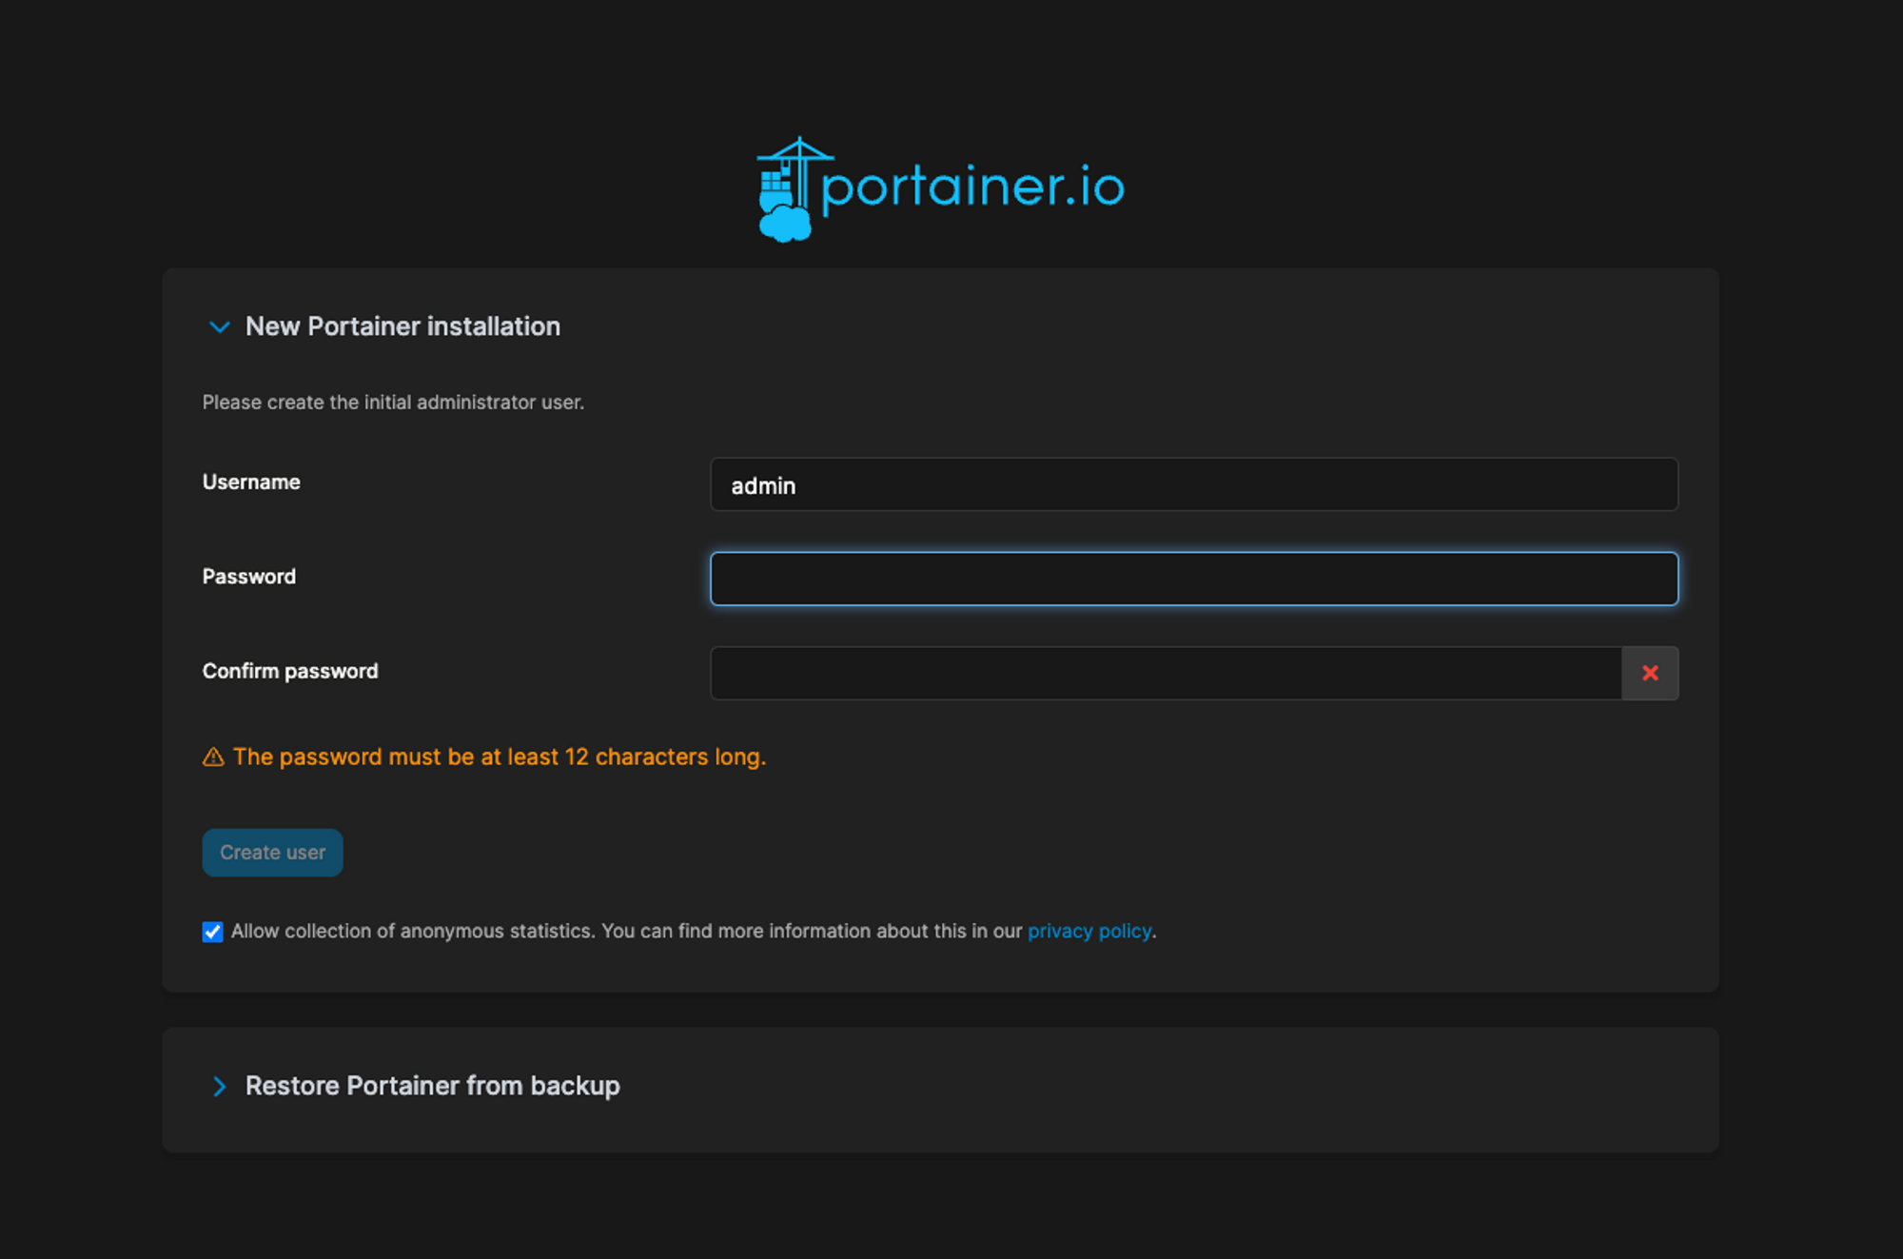The width and height of the screenshot is (1903, 1259).
Task: Click the red X validation icon
Action: click(x=1650, y=673)
